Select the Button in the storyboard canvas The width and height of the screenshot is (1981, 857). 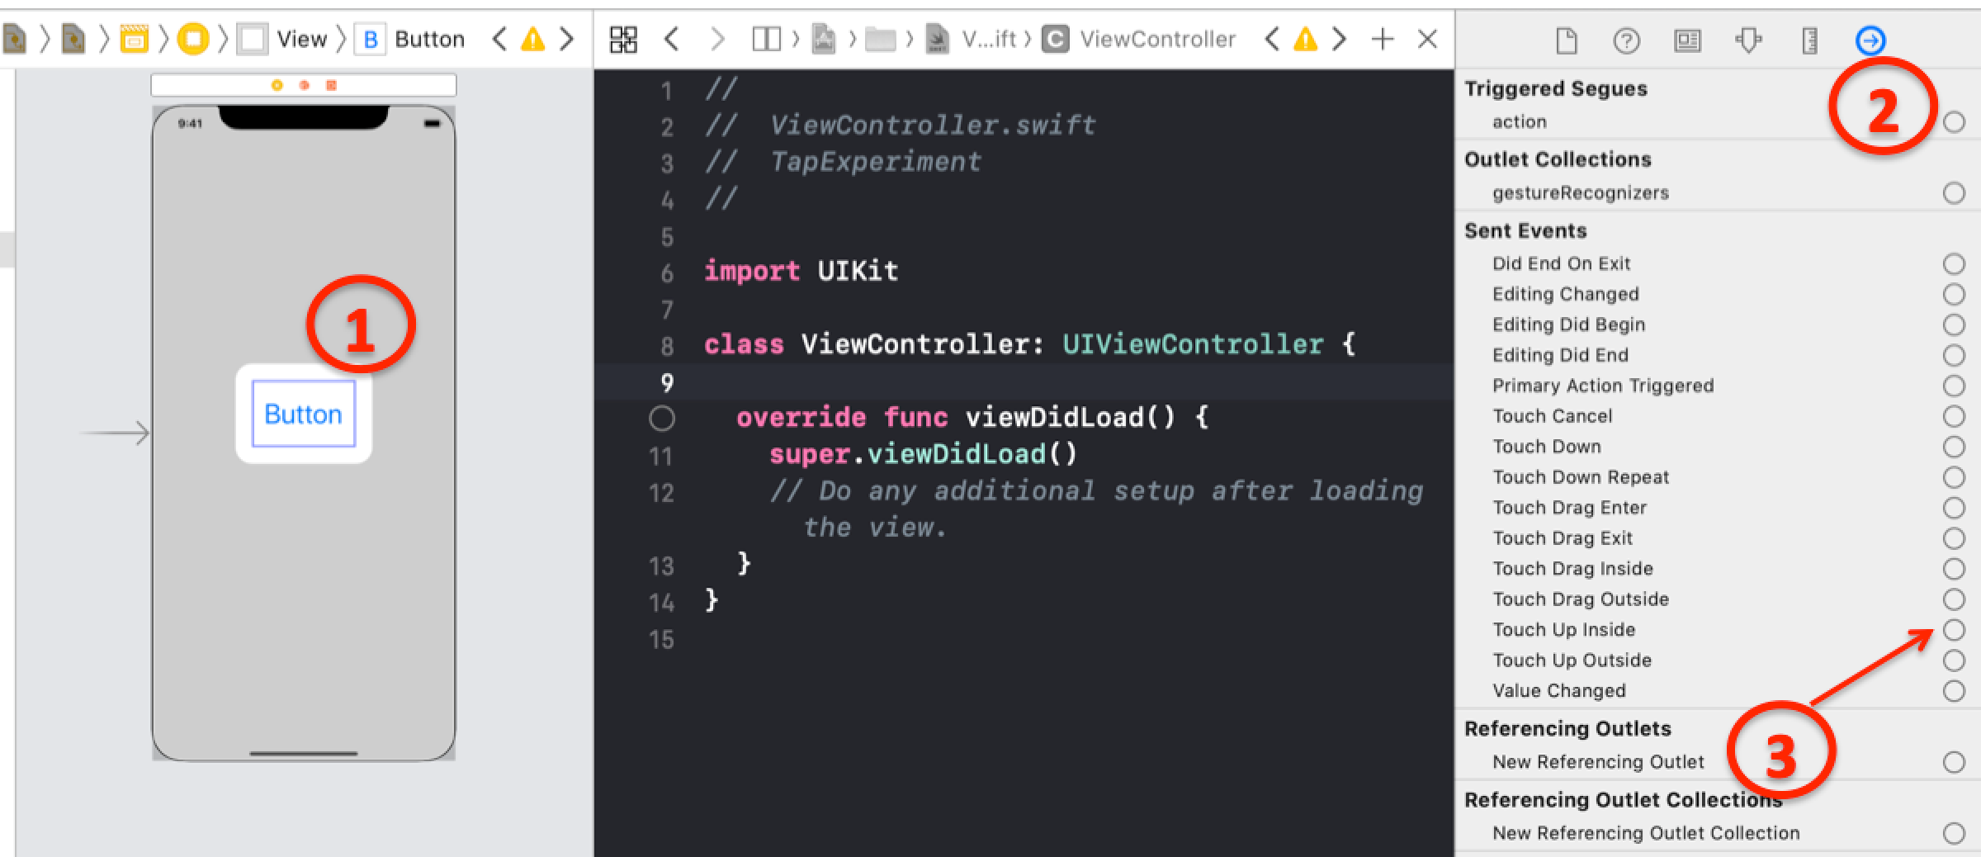302,414
